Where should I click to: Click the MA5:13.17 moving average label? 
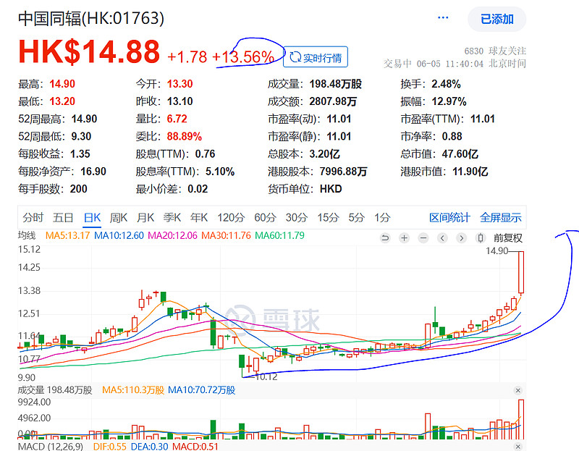pos(67,236)
